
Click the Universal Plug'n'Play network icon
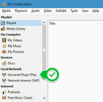click(x=4, y=75)
